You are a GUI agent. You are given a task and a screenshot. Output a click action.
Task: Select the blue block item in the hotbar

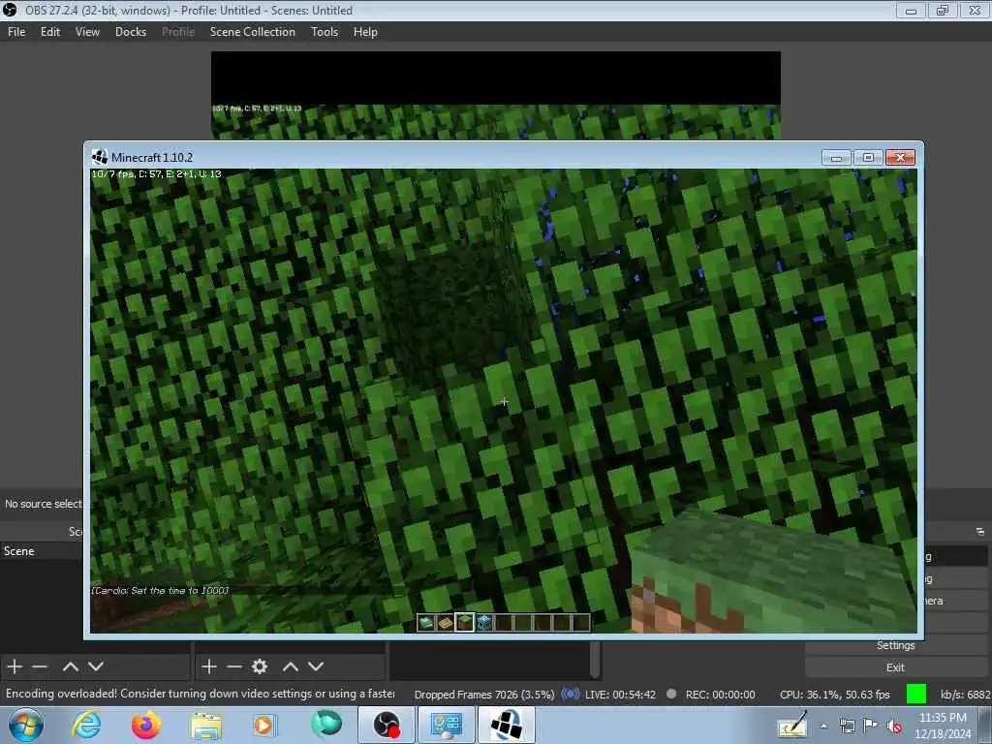coord(484,623)
